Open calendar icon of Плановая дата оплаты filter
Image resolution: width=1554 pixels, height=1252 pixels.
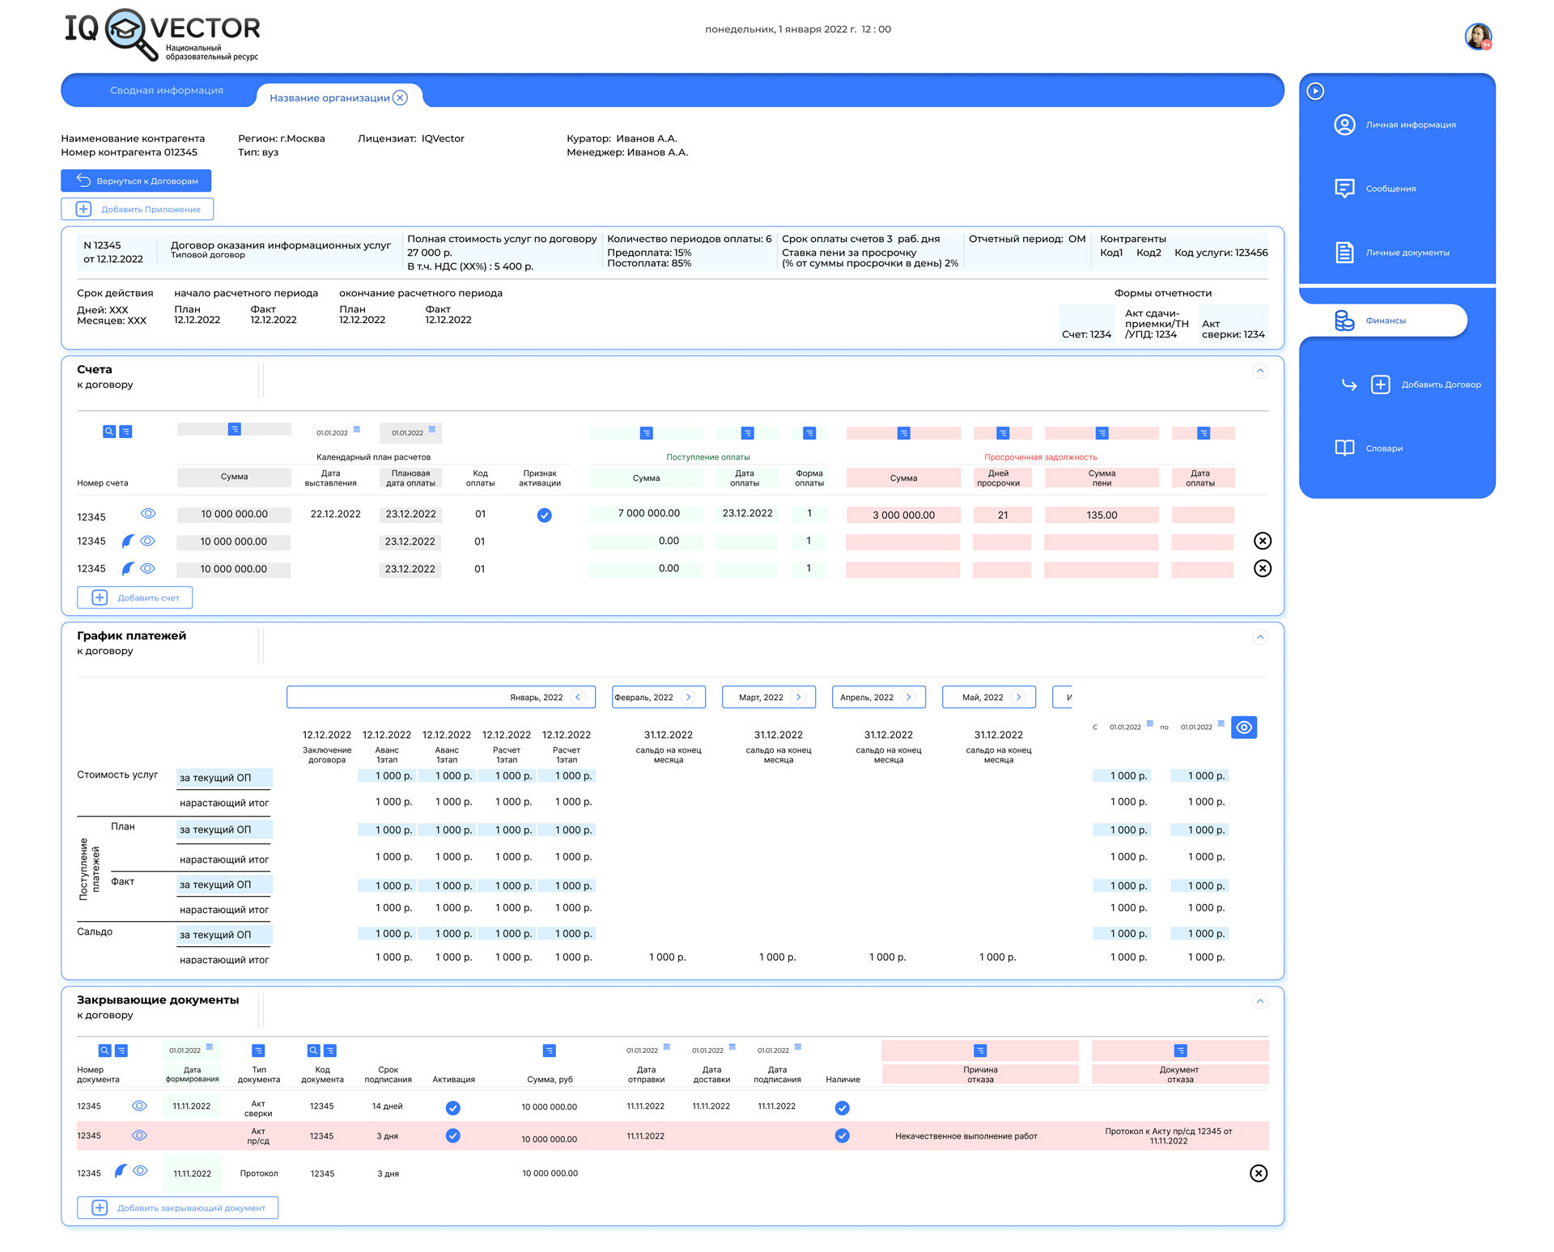[431, 430]
